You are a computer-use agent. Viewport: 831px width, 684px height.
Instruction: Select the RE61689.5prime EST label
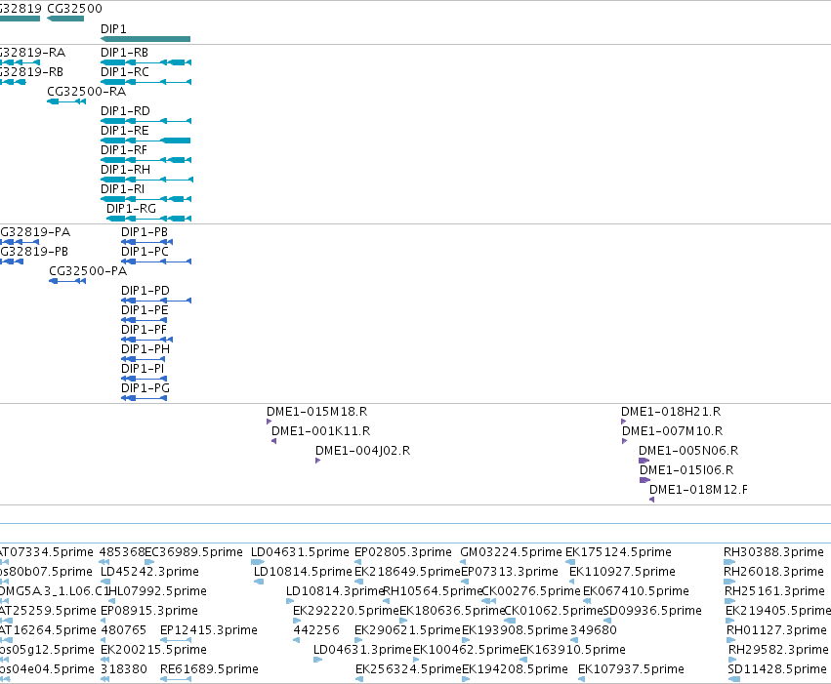pos(209,670)
